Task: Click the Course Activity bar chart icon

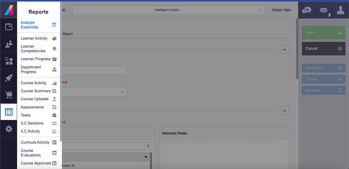Action: [x=54, y=83]
